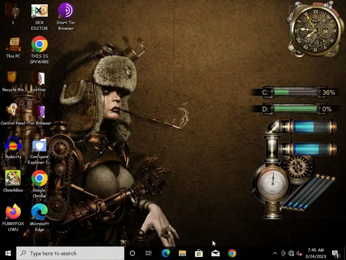
Task: Show hidden tray icons chevron
Action: point(275,253)
